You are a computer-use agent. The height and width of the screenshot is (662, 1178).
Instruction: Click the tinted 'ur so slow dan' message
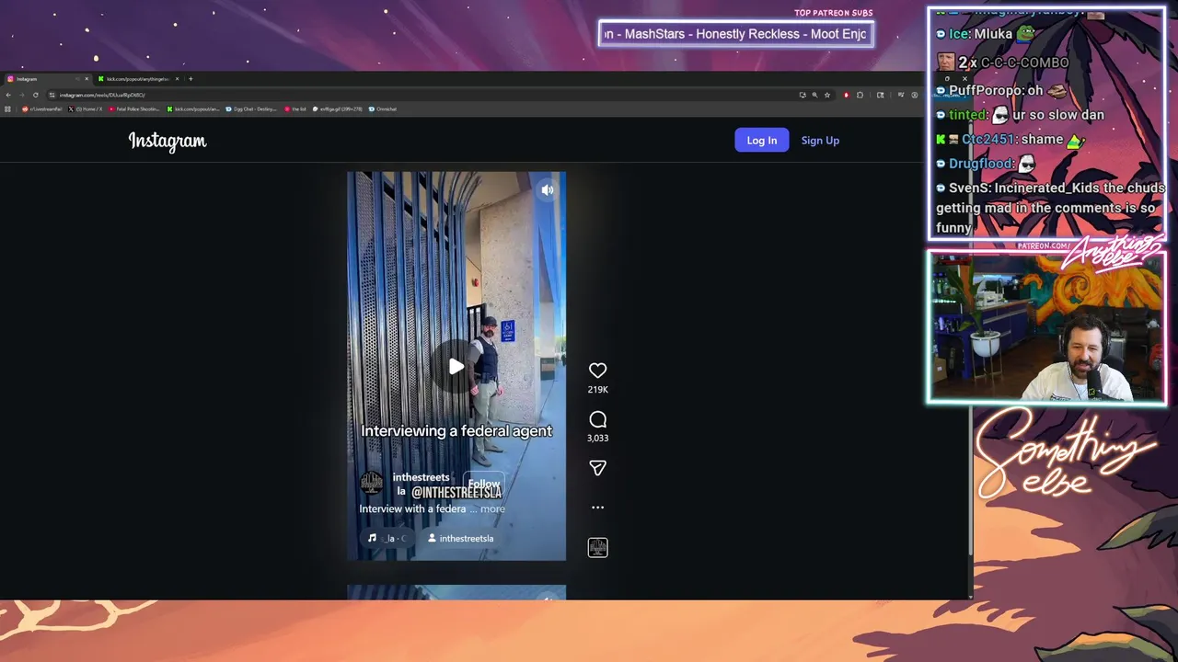[x=1020, y=115]
